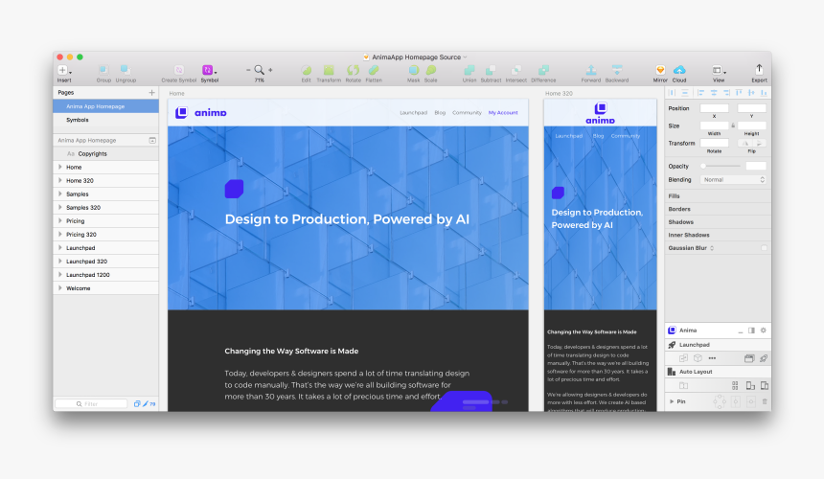Click the Symbol toolbar button
Screen dimensions: 824x479
coord(207,70)
